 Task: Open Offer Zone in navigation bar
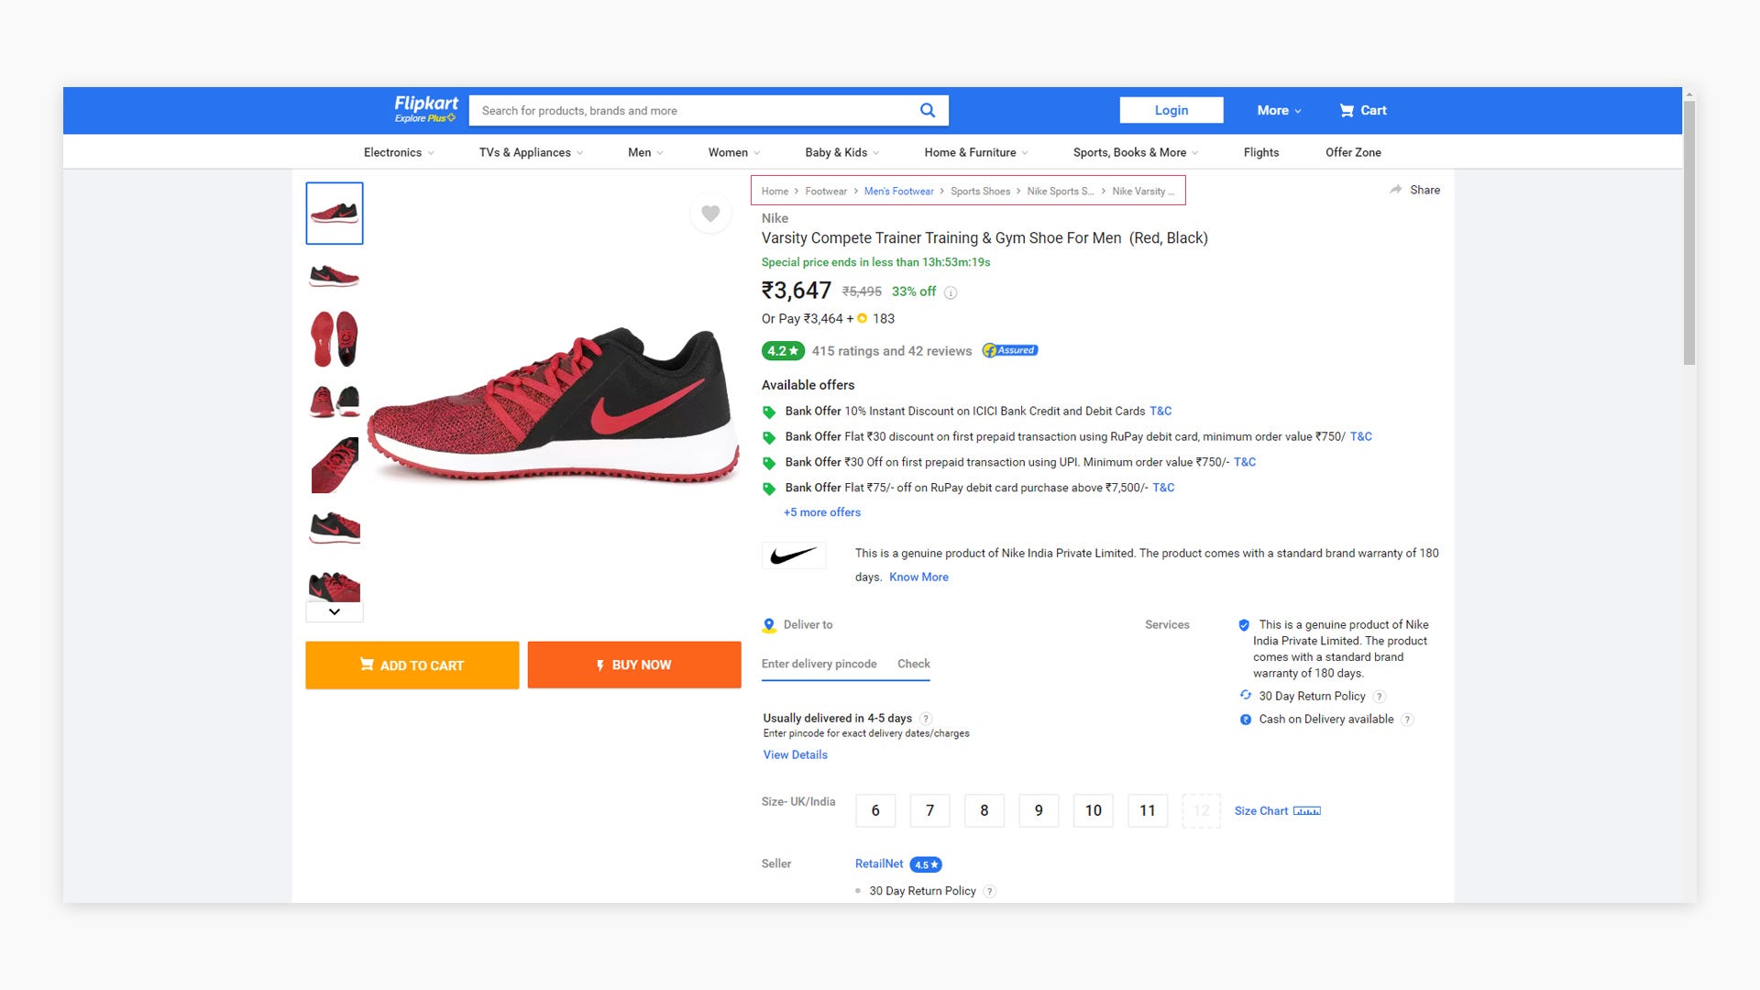1353,152
